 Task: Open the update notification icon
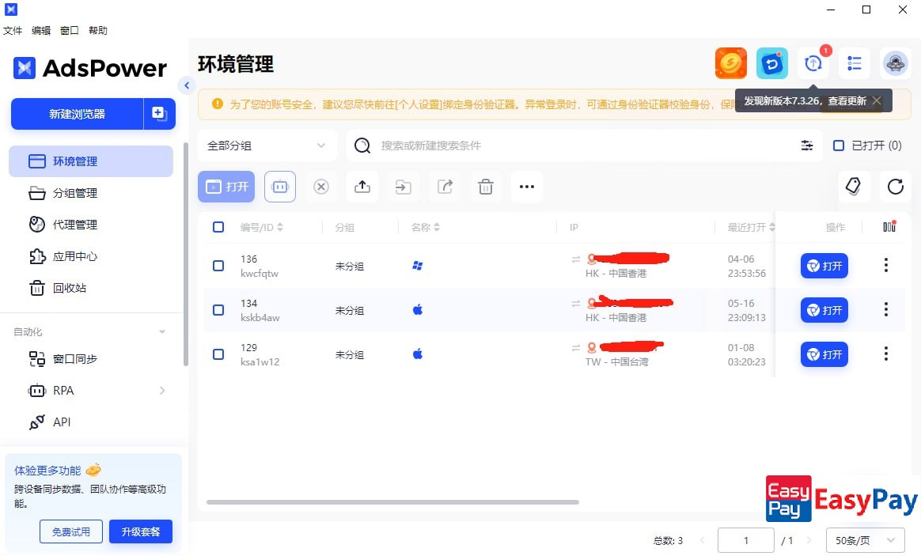tap(813, 64)
